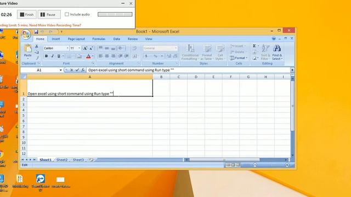Click Need More Video Recording Time link

[55, 25]
